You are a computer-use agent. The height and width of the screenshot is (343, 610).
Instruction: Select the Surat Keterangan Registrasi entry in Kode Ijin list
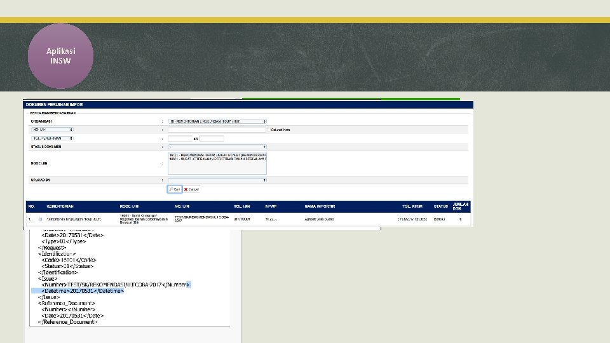217,159
